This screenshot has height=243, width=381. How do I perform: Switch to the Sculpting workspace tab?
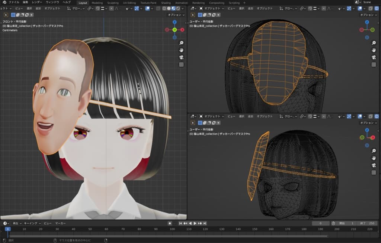[x=113, y=3]
